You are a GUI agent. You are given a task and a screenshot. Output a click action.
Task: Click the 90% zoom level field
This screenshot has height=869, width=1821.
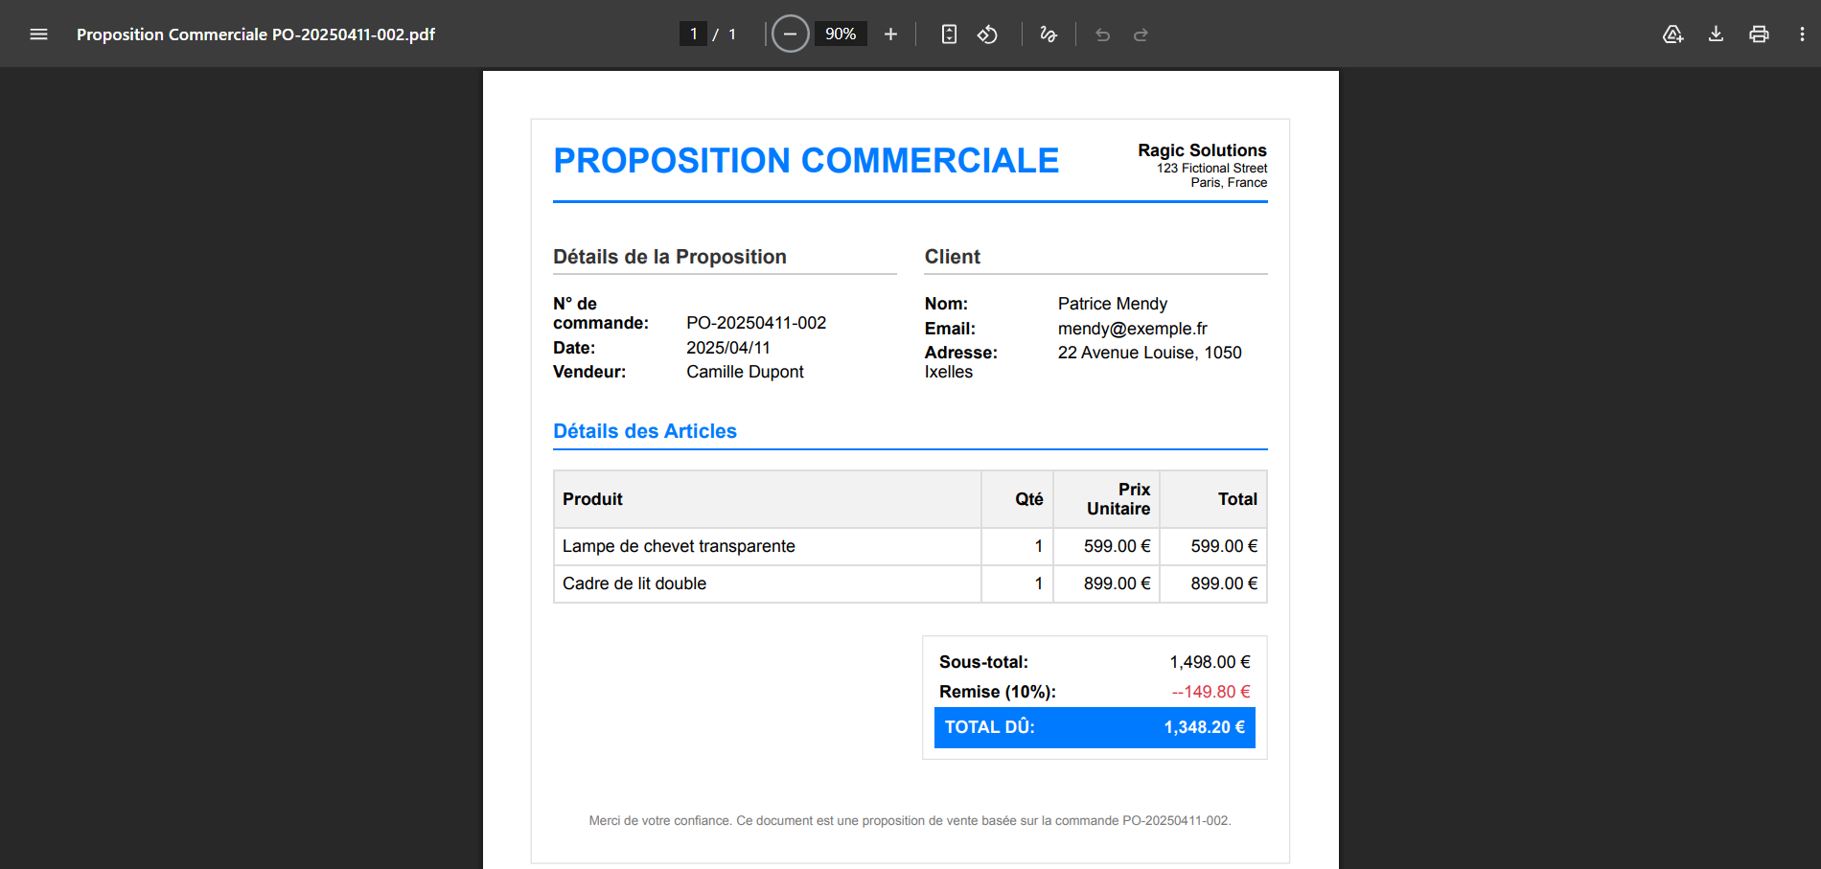pyautogui.click(x=841, y=34)
